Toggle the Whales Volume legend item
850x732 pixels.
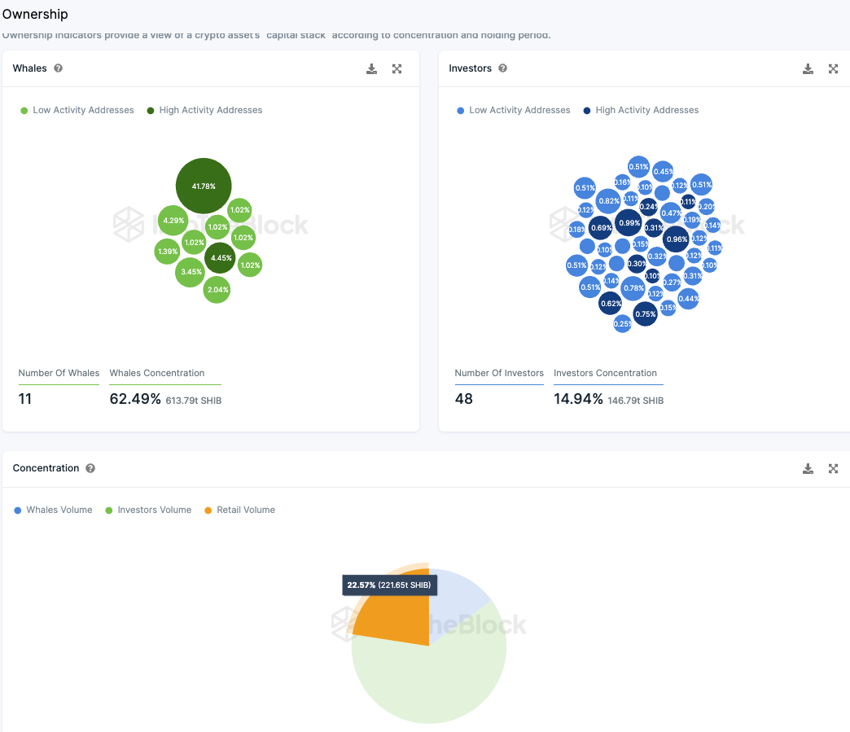pyautogui.click(x=53, y=510)
